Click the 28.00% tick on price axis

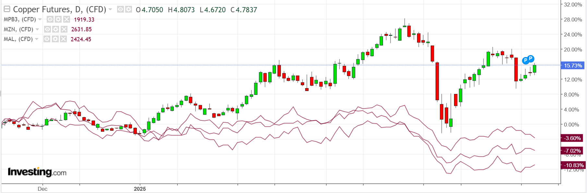[x=573, y=20]
